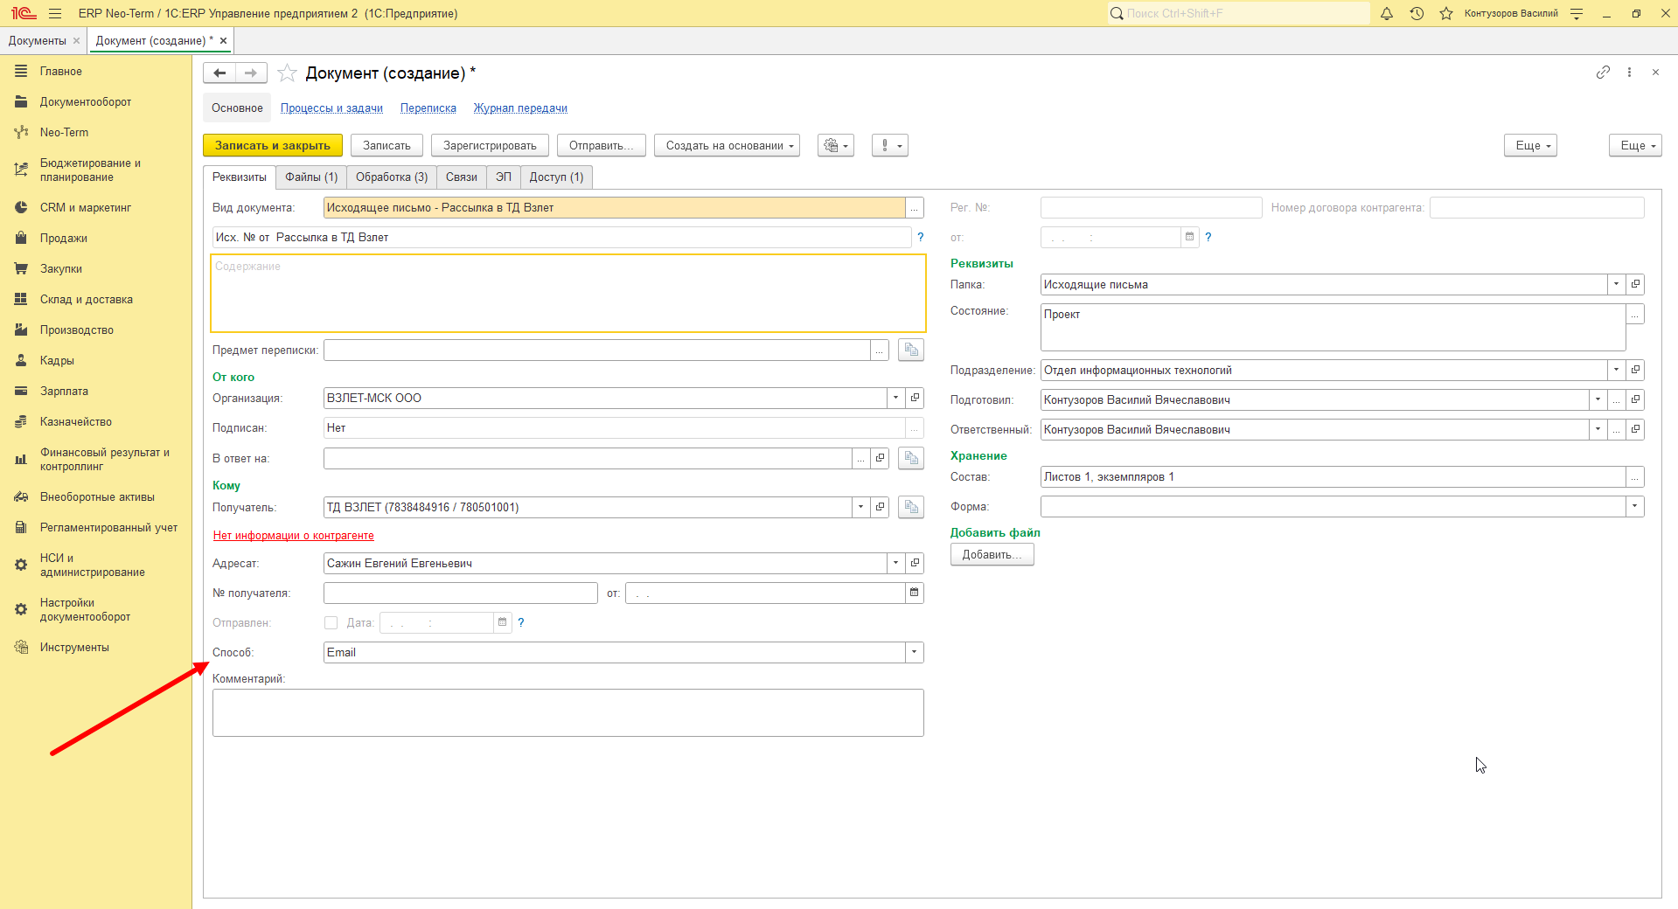Switch to the Связи tab
Image resolution: width=1678 pixels, height=909 pixels.
point(462,177)
